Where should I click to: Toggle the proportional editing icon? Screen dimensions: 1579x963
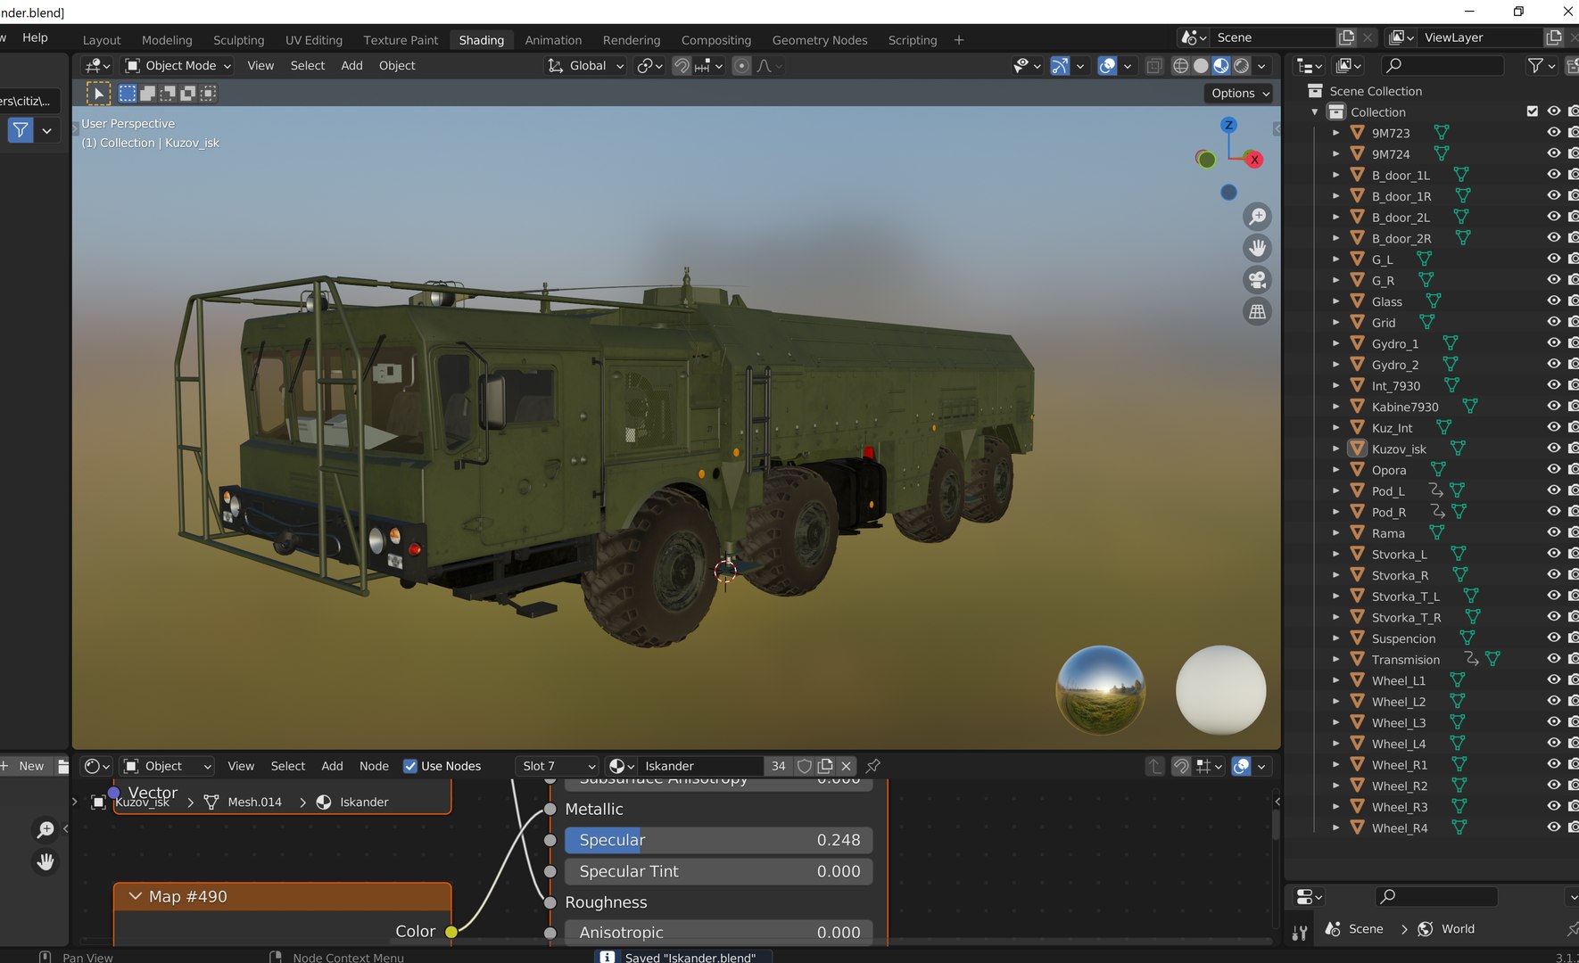click(741, 66)
